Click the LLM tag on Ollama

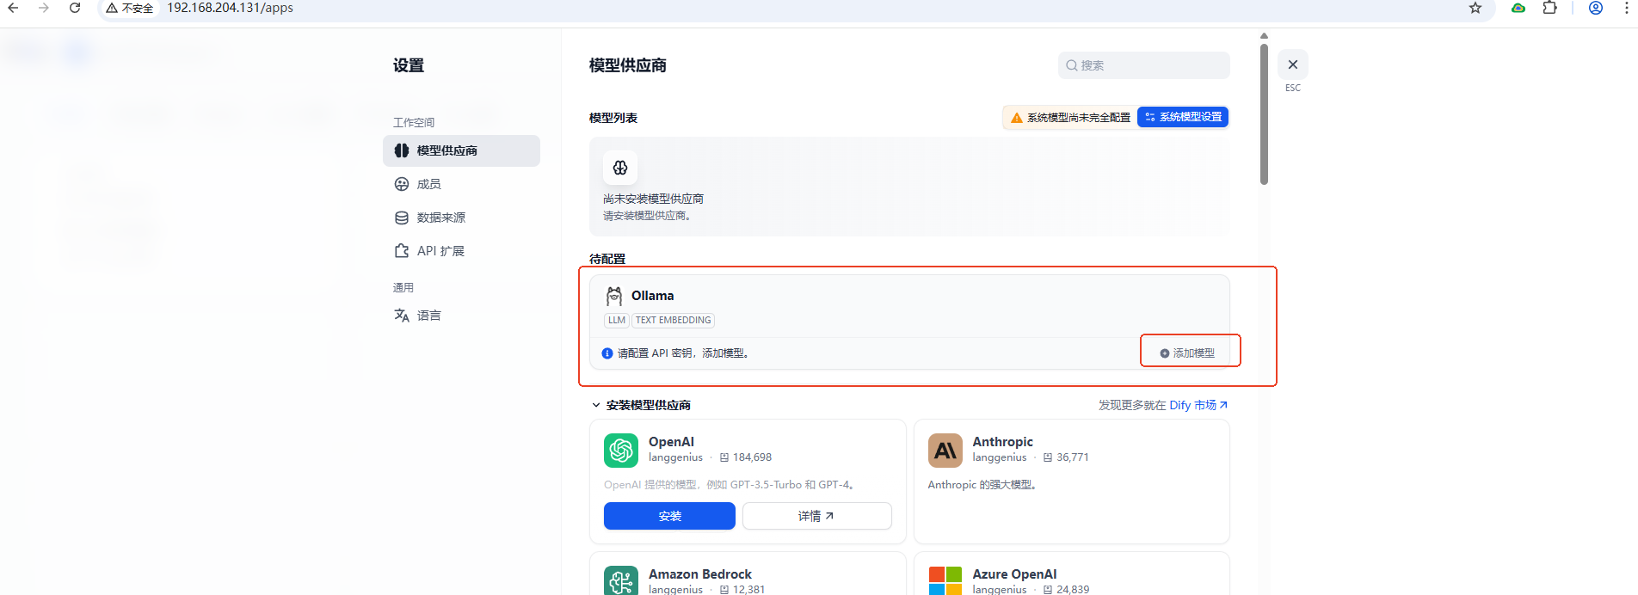(617, 320)
